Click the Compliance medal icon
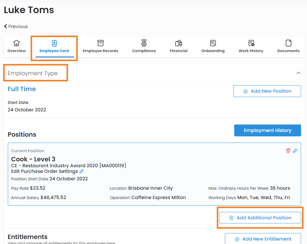Viewport: 307px width, 244px height. pos(144,43)
